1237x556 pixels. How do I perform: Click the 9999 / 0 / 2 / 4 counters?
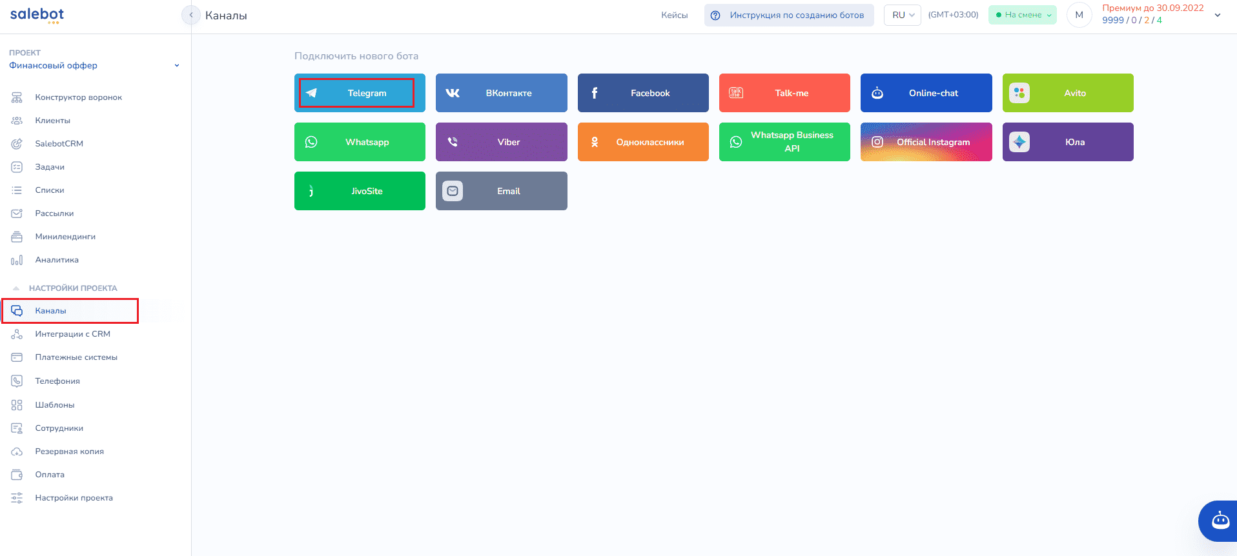pyautogui.click(x=1132, y=21)
